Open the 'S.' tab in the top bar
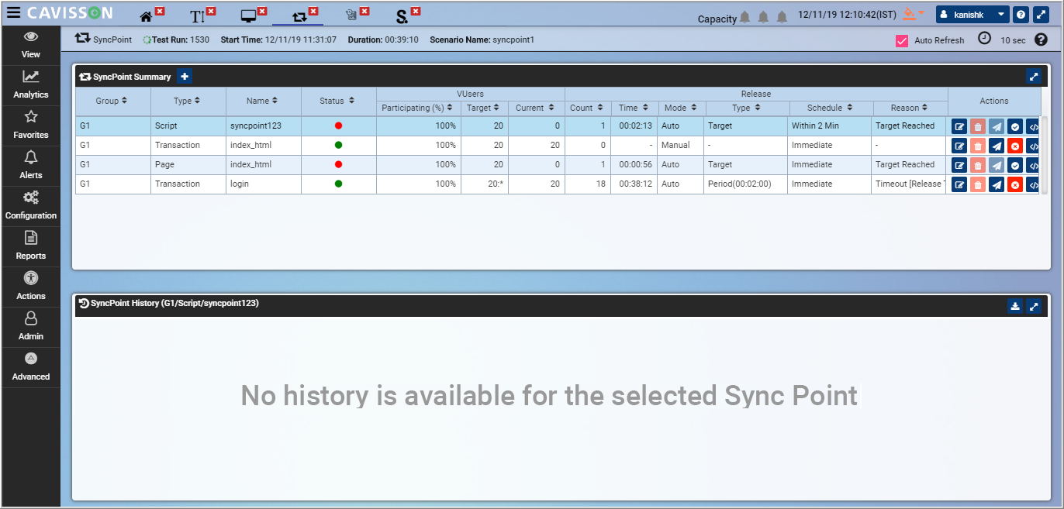 tap(402, 16)
